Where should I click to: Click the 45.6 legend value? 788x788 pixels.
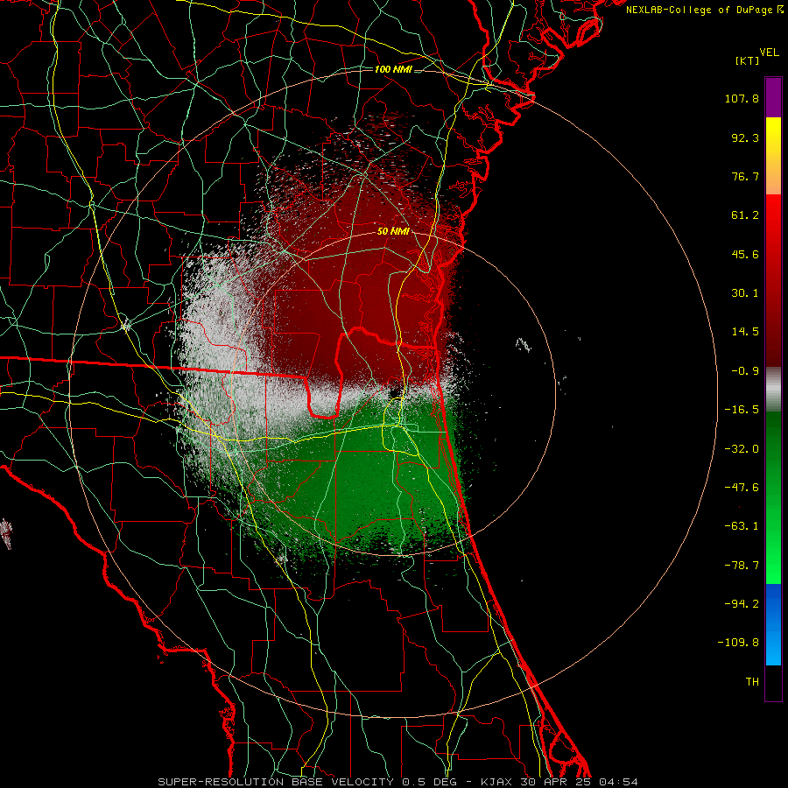(745, 254)
